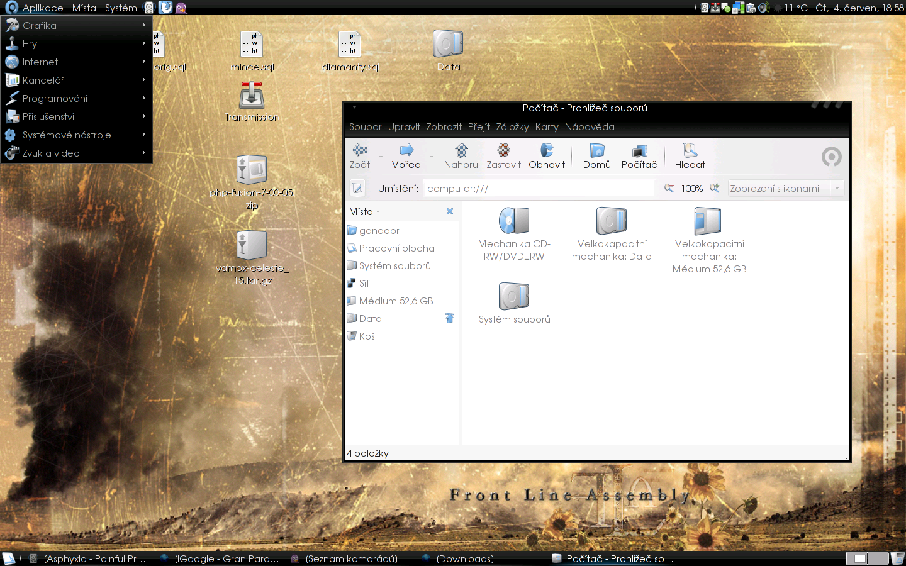Select Systém souborů in sidebar
The width and height of the screenshot is (906, 566).
pyautogui.click(x=402, y=266)
